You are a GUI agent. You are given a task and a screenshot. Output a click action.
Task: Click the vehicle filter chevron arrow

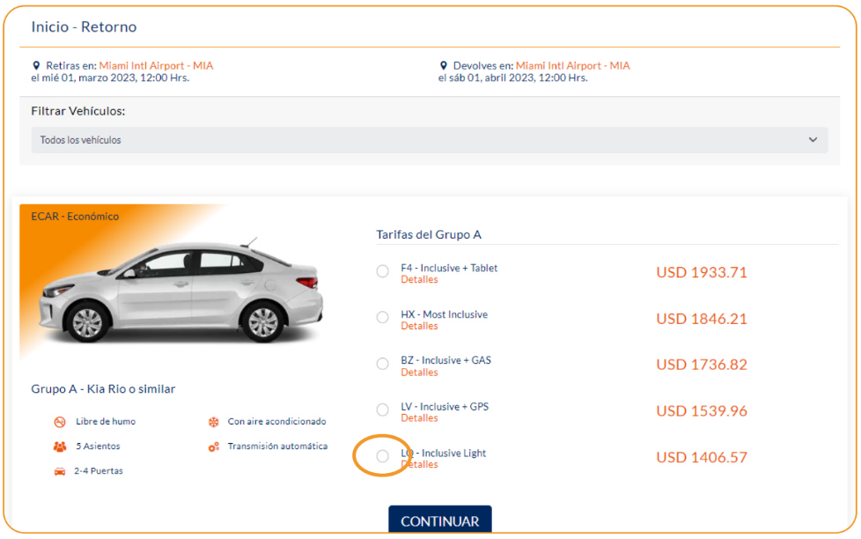click(813, 140)
